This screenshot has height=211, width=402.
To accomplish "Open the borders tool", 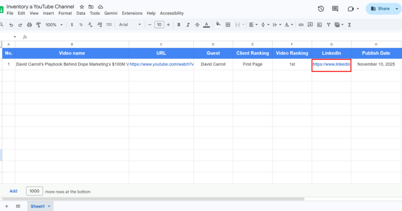I will click(x=228, y=25).
